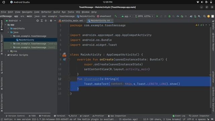
Task: Expand the manifests folder
Action: tap(8, 29)
